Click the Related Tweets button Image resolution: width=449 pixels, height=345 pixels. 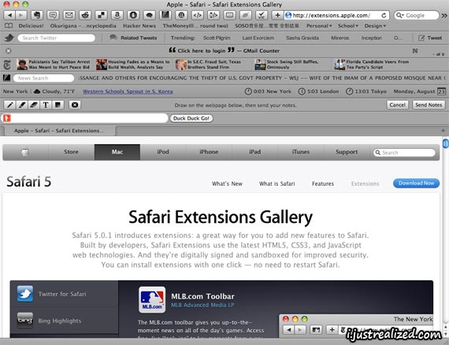pos(133,38)
